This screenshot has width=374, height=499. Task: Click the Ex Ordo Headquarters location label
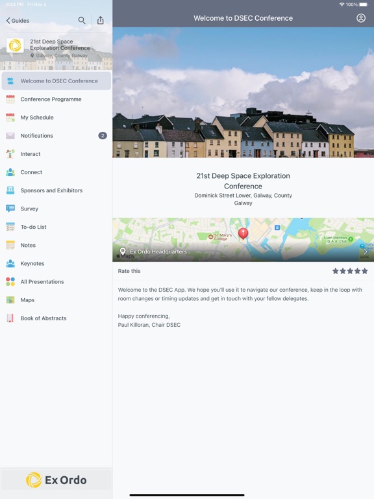[x=158, y=251]
